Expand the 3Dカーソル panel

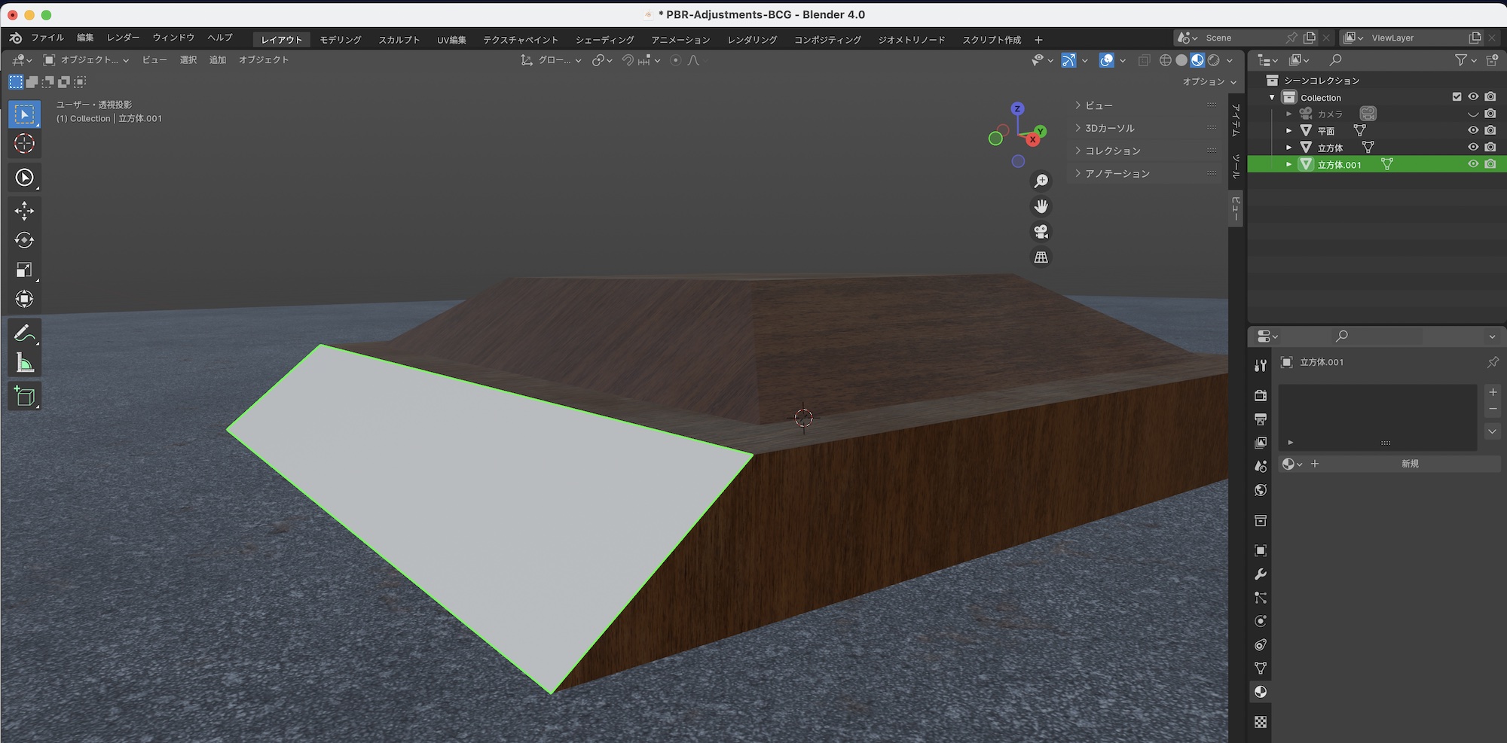coord(1109,128)
